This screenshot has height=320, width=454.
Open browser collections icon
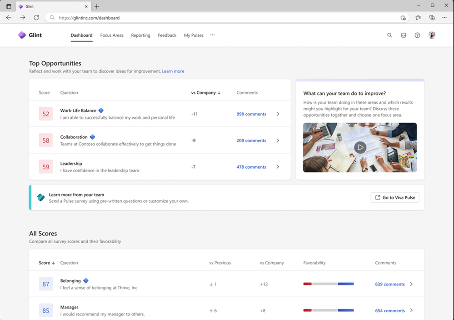[432, 18]
